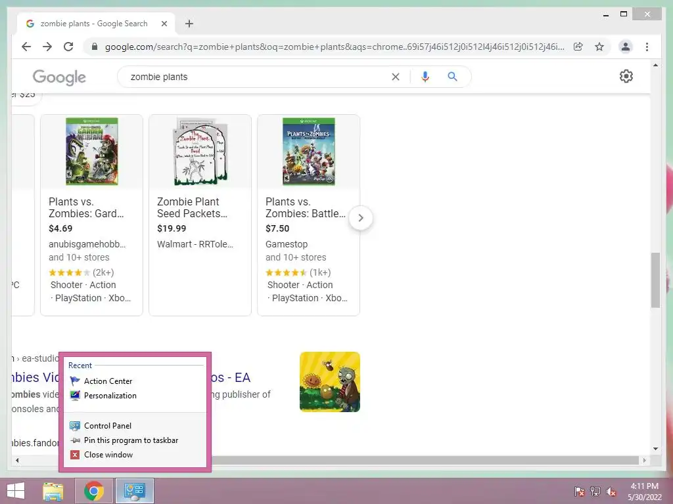
Task: Open Chrome three-dot menu
Action: click(x=647, y=47)
